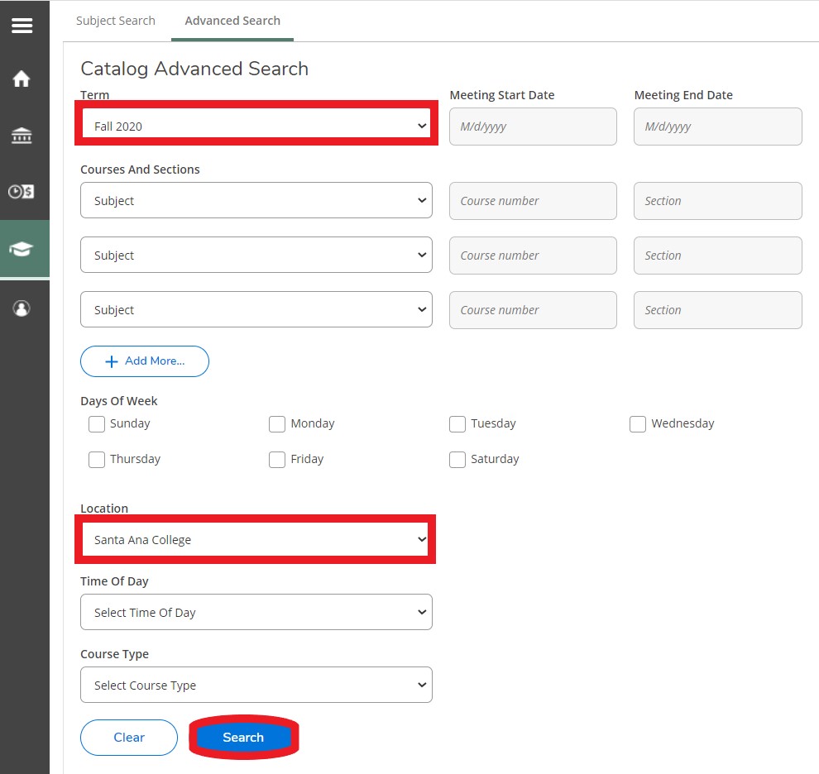This screenshot has width=819, height=774.
Task: Go to the Home icon in sidebar
Action: coord(22,79)
